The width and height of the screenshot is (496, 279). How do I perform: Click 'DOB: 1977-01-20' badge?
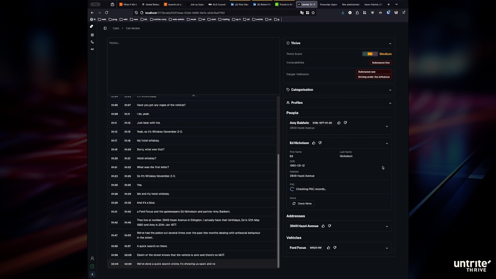coord(322,123)
